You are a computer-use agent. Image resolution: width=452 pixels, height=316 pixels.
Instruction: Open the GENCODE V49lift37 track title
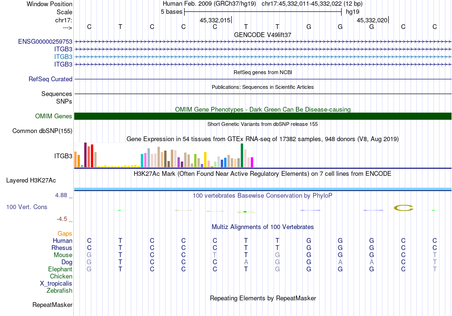263,35
